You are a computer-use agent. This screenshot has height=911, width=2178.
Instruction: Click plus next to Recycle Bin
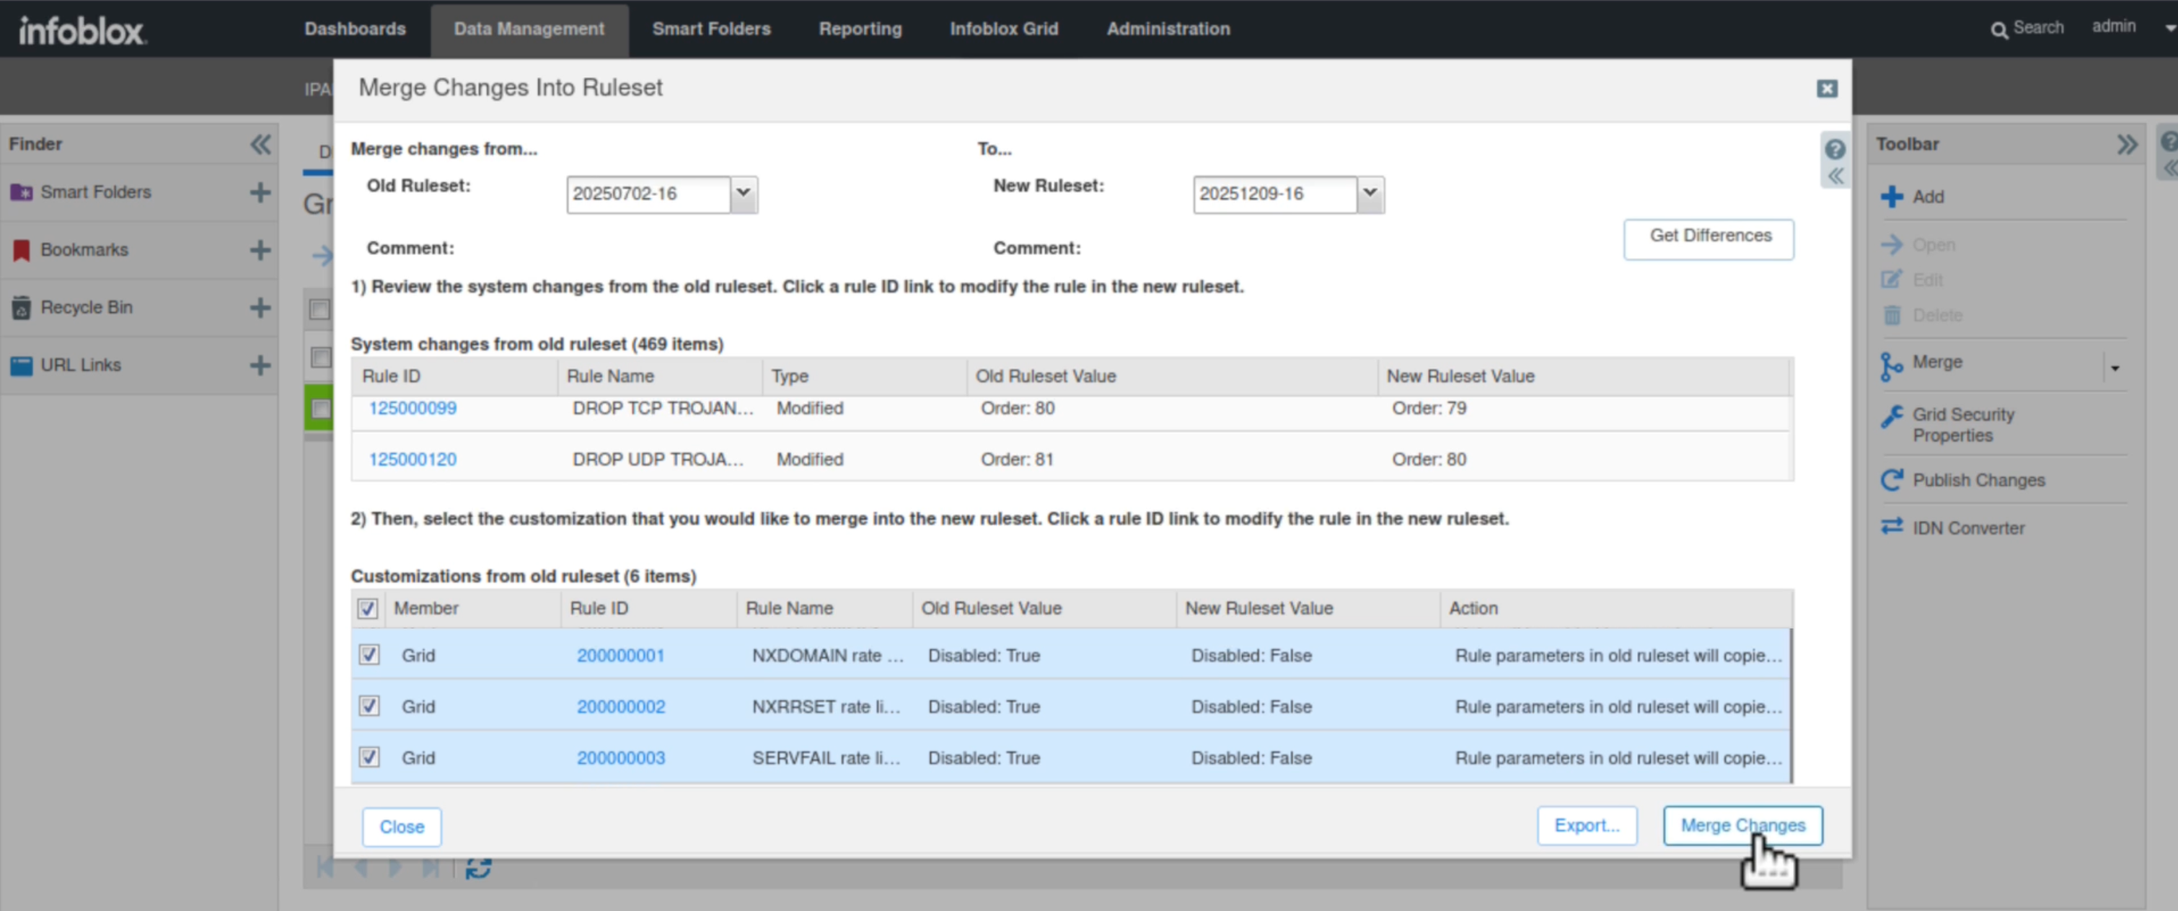(x=260, y=308)
